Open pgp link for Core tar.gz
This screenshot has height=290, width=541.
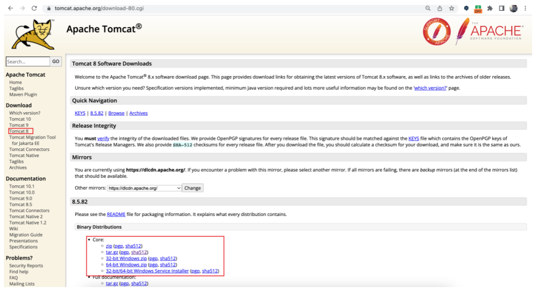(125, 252)
